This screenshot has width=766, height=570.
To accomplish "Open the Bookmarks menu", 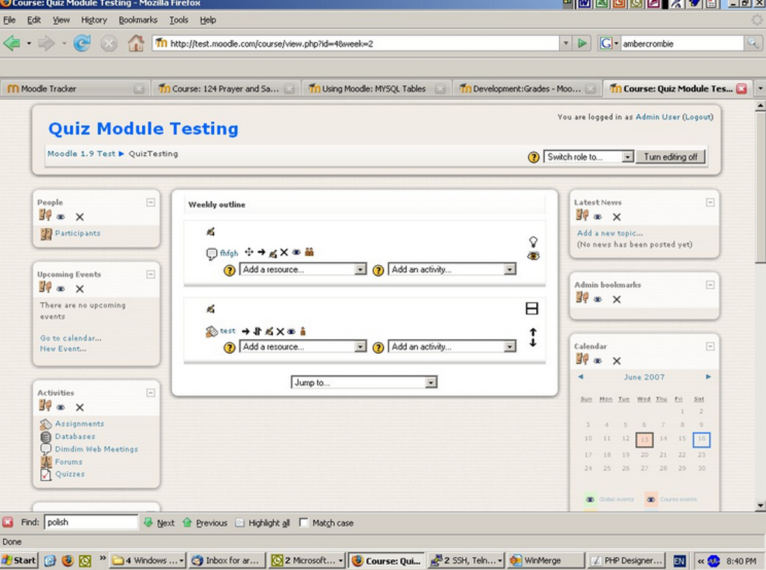I will point(138,20).
